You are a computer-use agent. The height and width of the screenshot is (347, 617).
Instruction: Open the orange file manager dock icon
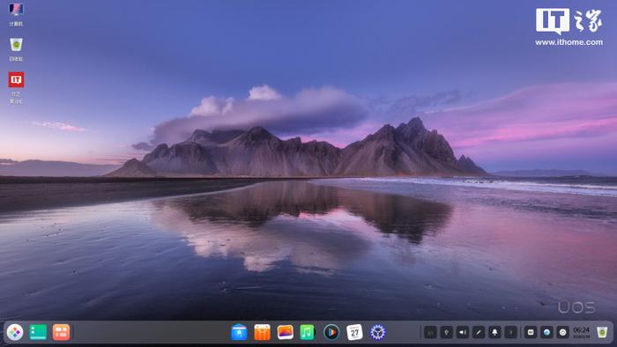pyautogui.click(x=262, y=332)
